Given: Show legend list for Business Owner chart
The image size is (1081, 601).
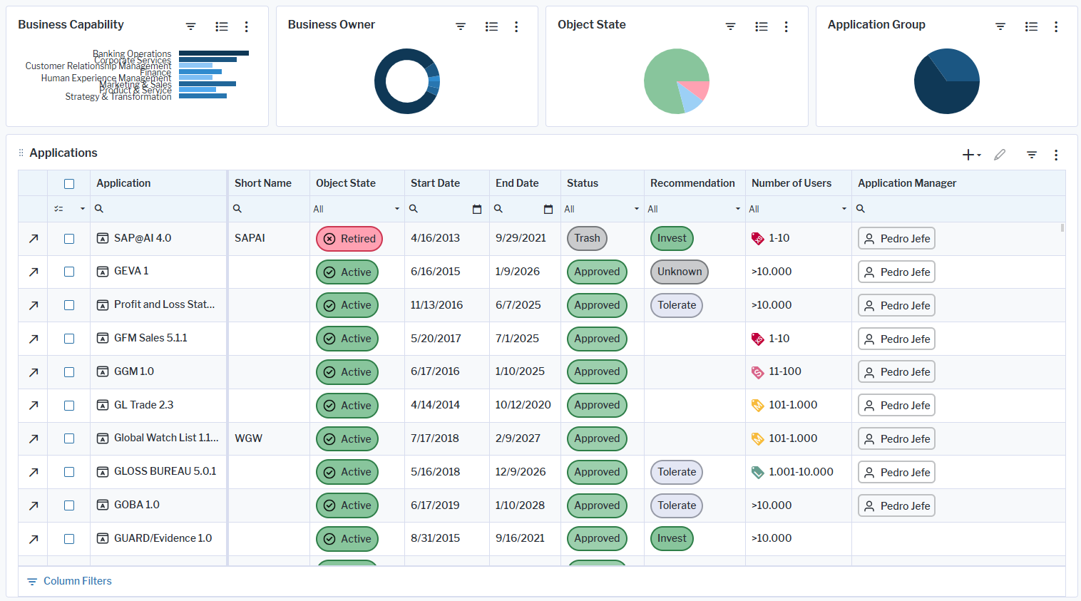Looking at the screenshot, I should tap(491, 26).
